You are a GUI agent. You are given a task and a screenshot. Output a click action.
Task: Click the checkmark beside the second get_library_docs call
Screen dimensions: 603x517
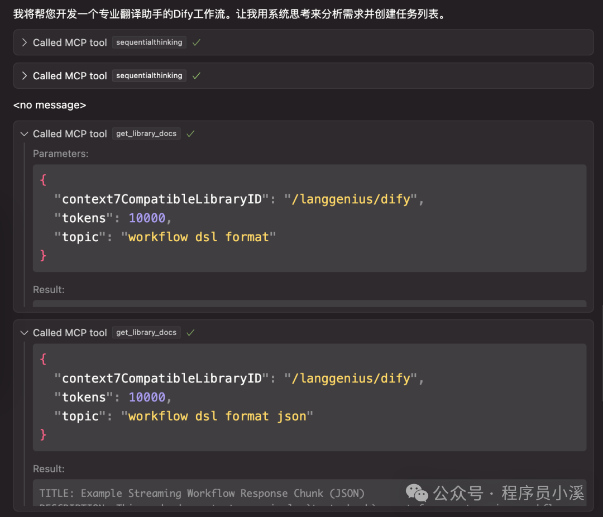pyautogui.click(x=190, y=333)
